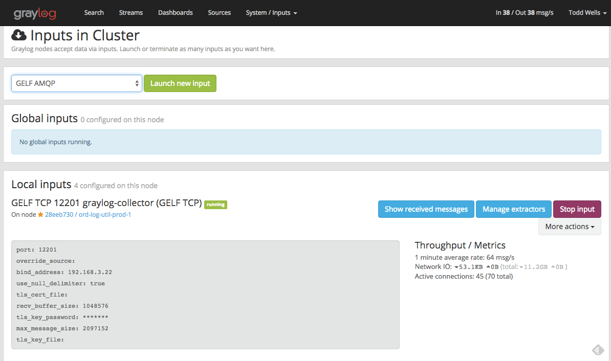
Task: Click the line 'recv_buffer_size: 1048576'
Action: [62, 306]
